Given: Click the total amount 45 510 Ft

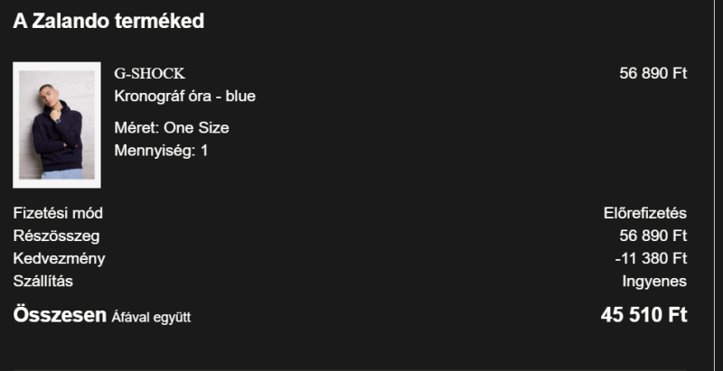Looking at the screenshot, I should (x=643, y=315).
